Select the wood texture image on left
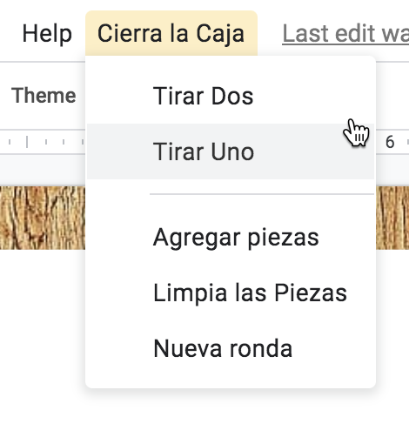409x444 pixels. [43, 218]
